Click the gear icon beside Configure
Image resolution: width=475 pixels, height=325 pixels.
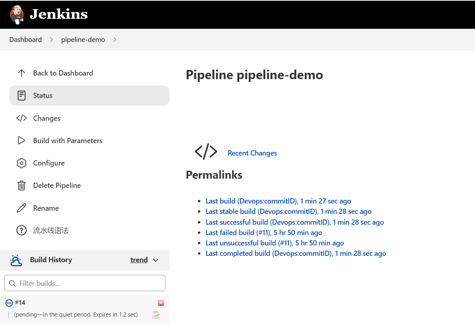point(22,163)
